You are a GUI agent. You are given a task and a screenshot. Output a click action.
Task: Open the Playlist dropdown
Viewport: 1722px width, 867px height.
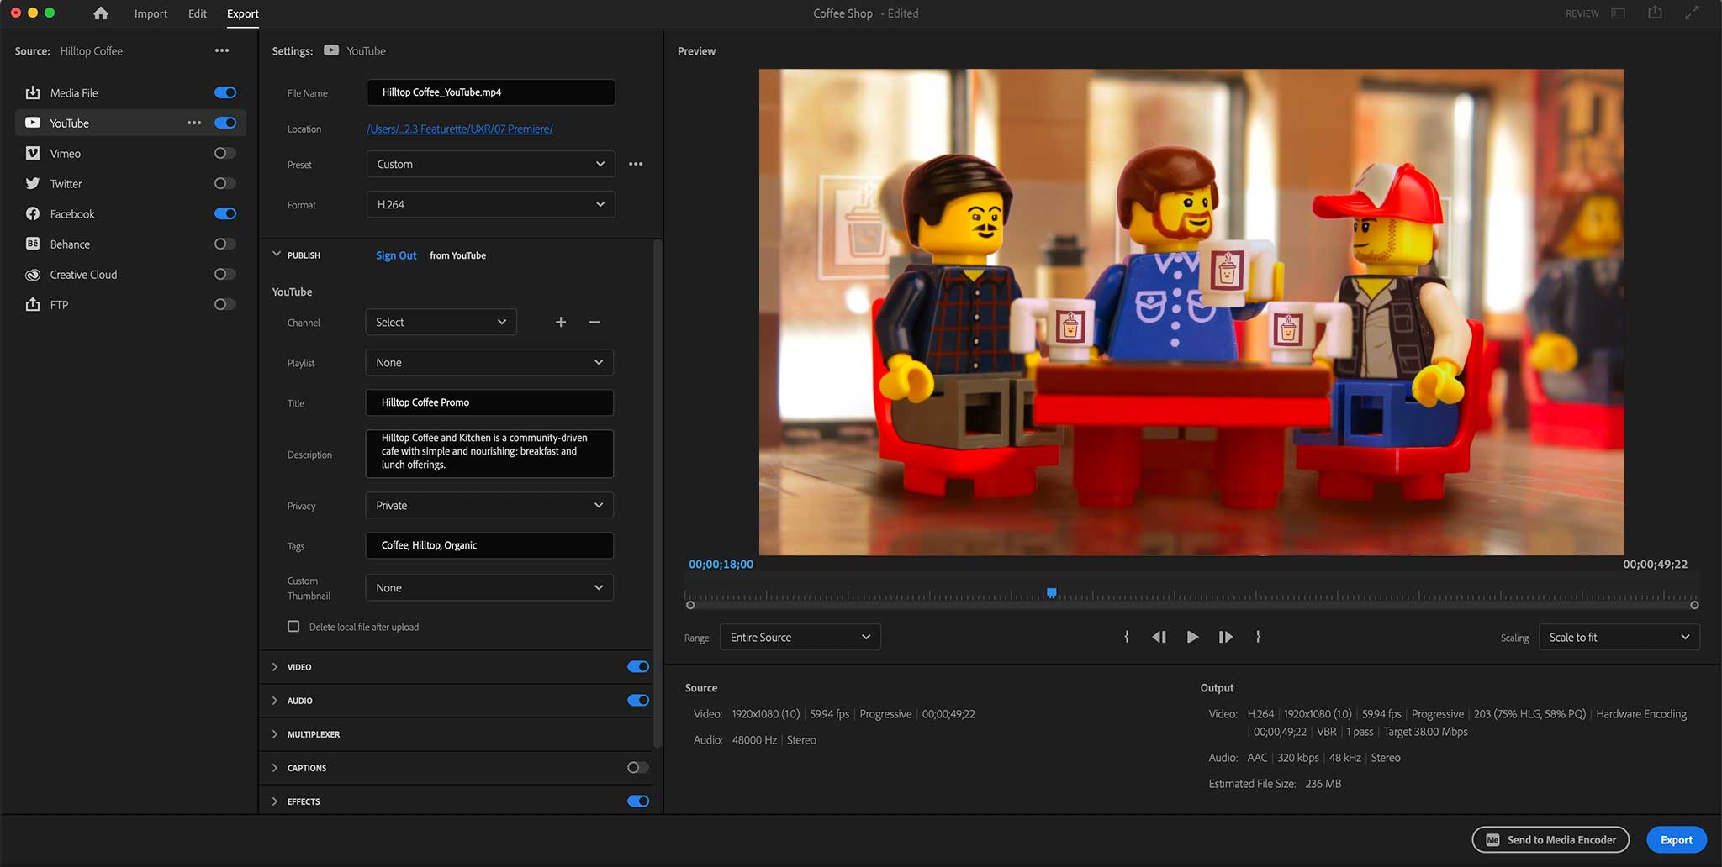point(489,362)
